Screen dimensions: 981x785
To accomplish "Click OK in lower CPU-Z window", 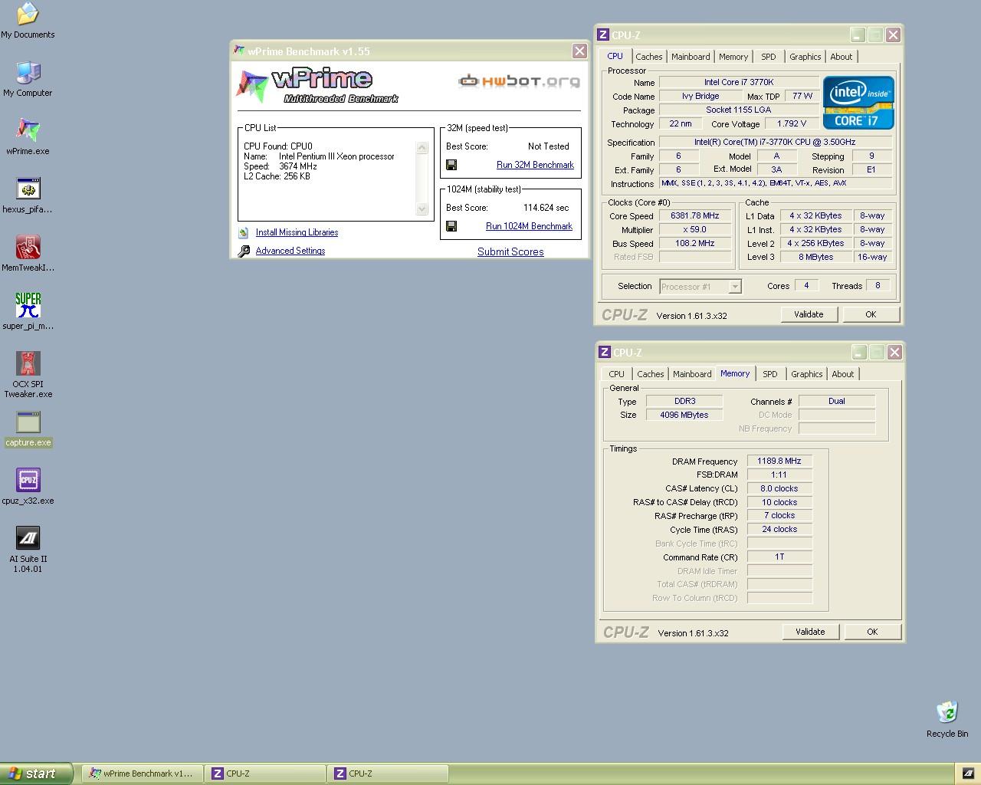I will pos(872,632).
